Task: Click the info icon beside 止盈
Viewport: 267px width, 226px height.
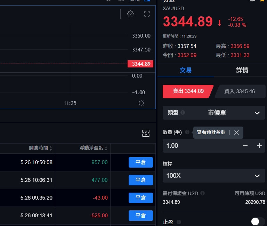Action: 179,222
